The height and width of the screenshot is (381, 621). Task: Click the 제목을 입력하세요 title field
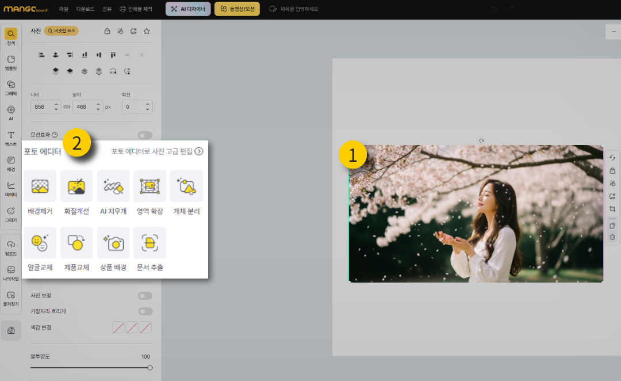coord(298,9)
